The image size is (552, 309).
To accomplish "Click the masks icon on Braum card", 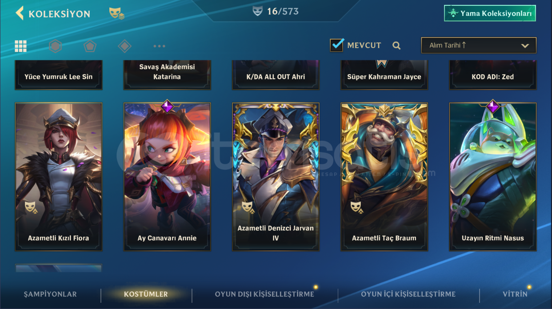I will click(356, 206).
